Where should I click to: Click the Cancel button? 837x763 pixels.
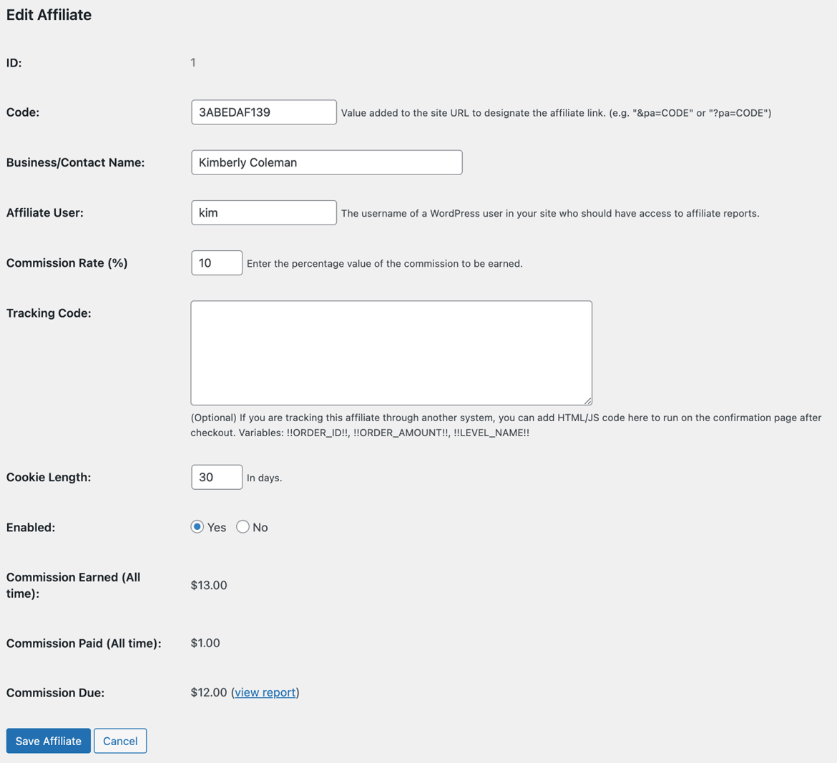click(x=119, y=741)
